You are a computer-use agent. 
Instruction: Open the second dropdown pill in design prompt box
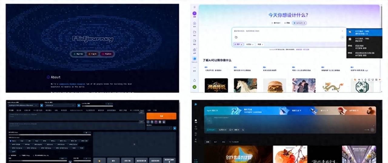pos(250,45)
